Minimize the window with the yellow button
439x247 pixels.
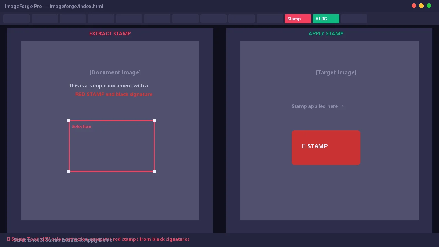421,6
